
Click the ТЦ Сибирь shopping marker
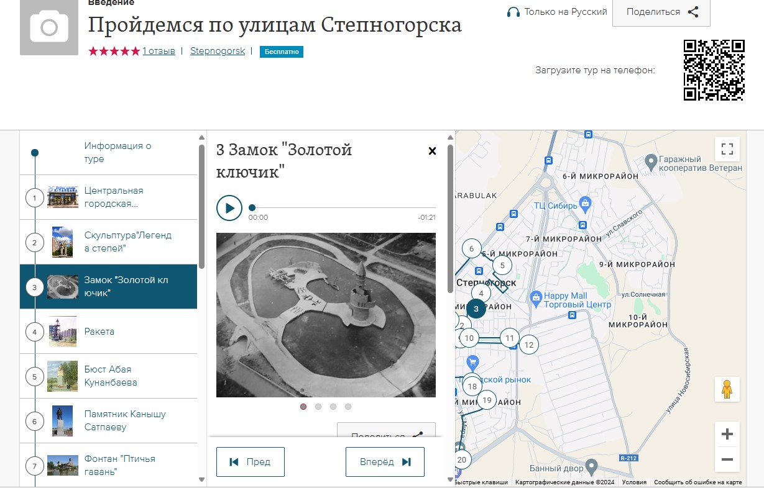(x=585, y=203)
